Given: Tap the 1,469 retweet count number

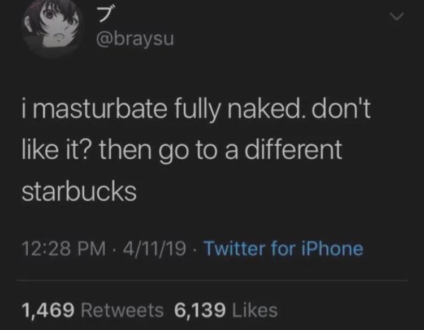Looking at the screenshot, I should point(48,310).
